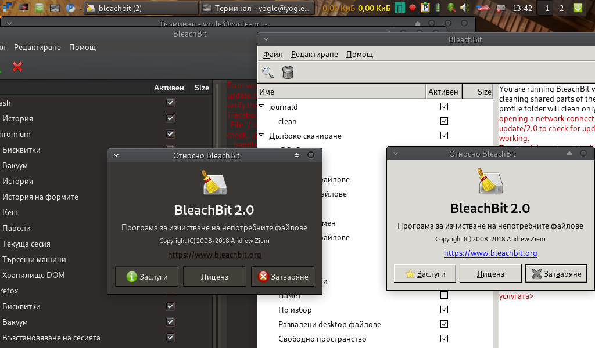Launch the blue Chromium icon in top panel
Image resolution: width=595 pixels, height=348 pixels.
(70, 8)
